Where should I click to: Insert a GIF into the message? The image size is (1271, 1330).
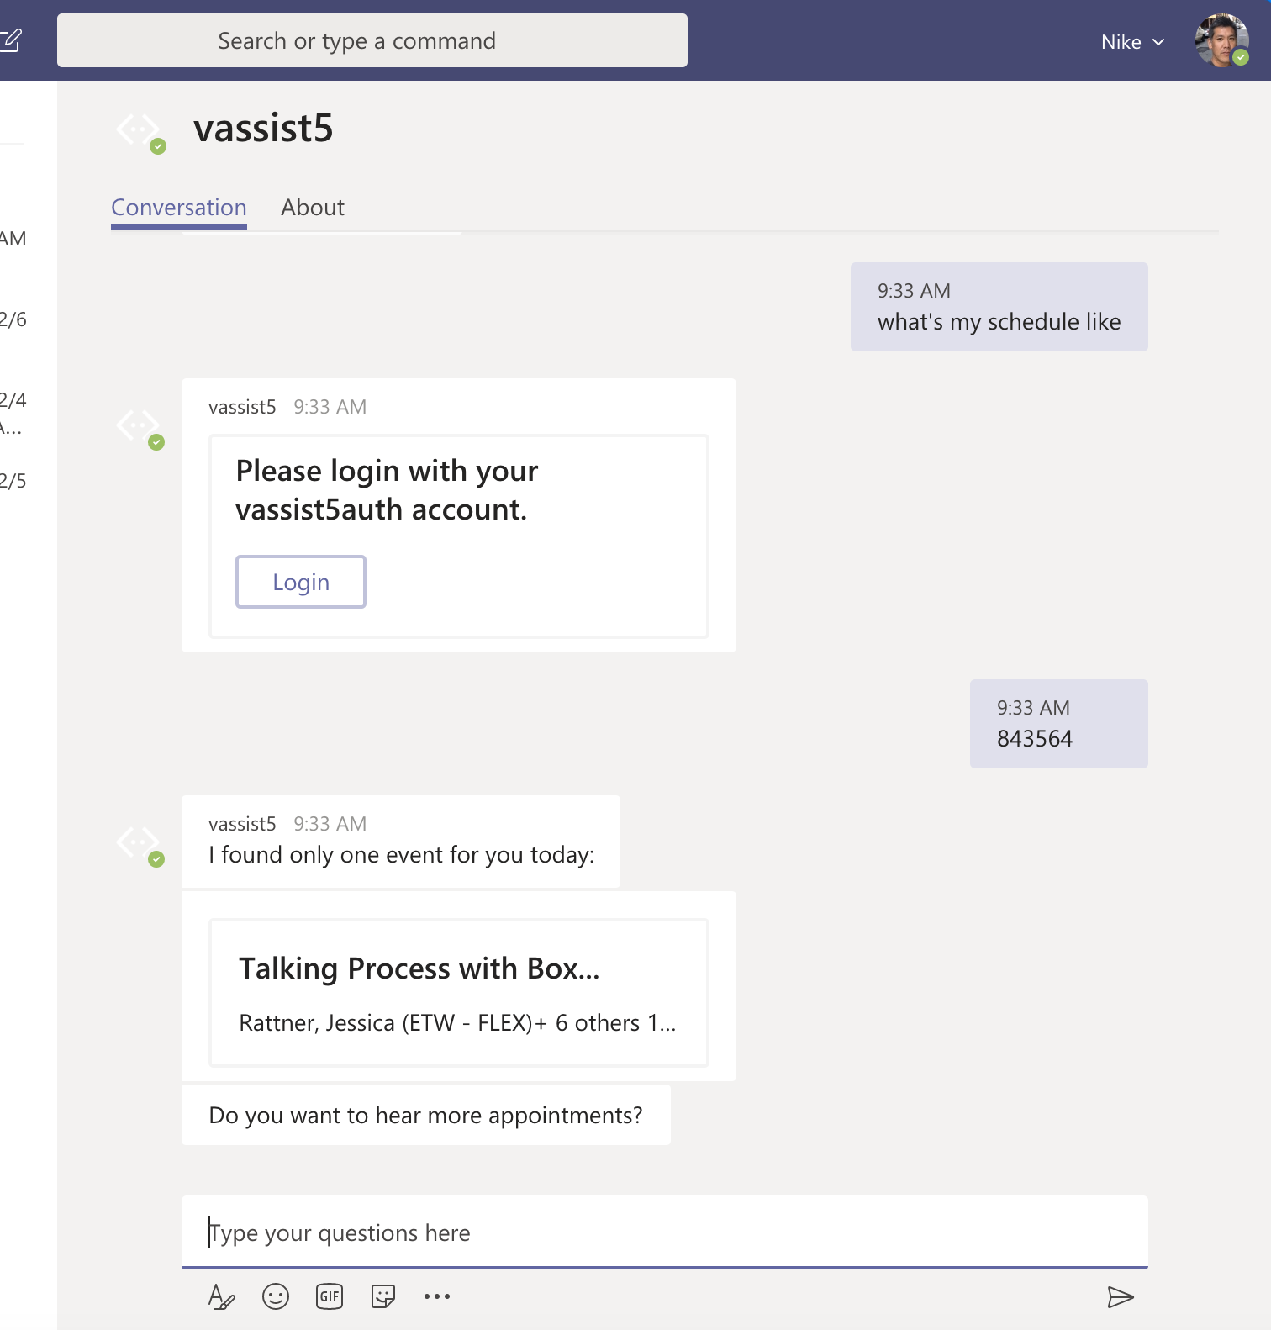[329, 1296]
